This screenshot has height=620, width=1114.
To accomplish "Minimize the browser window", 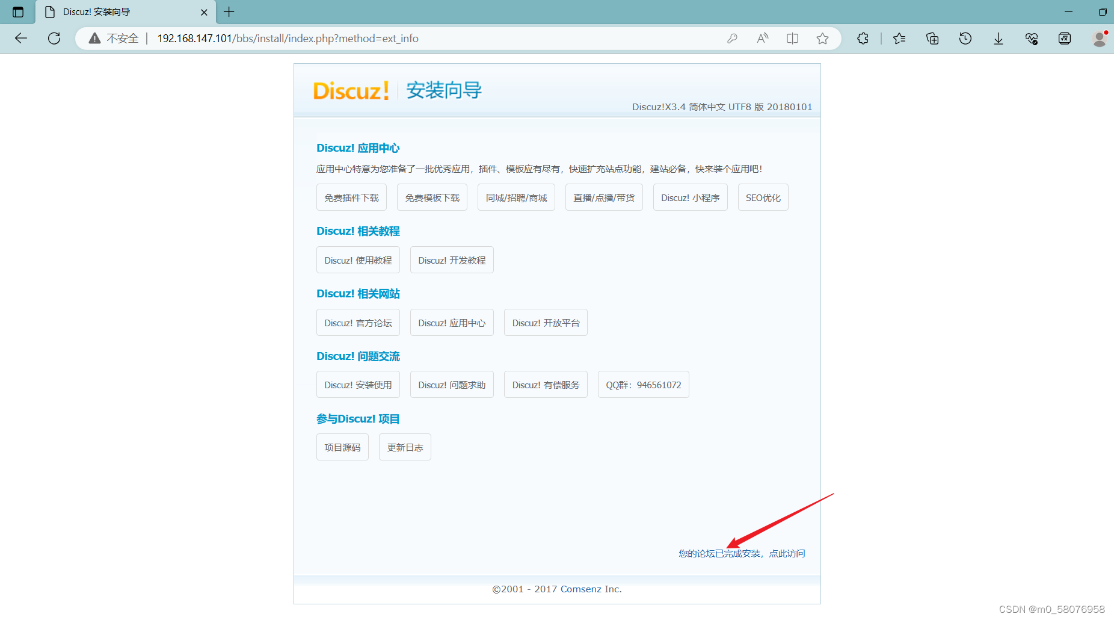I will tap(1068, 12).
